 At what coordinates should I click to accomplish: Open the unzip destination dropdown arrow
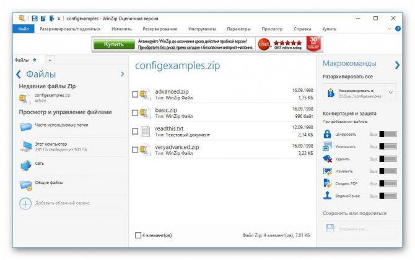[391, 93]
